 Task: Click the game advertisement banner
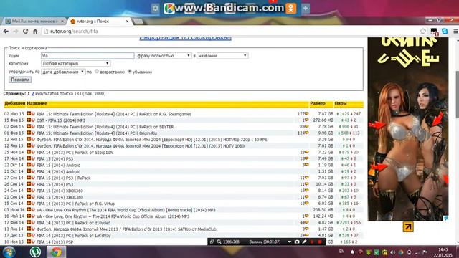click(408, 129)
